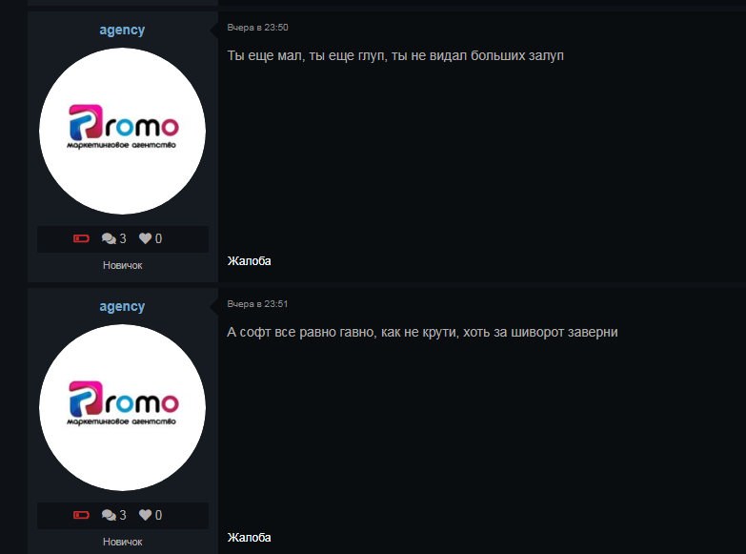Click Promo avatar in second post
746x554 pixels.
click(x=122, y=407)
